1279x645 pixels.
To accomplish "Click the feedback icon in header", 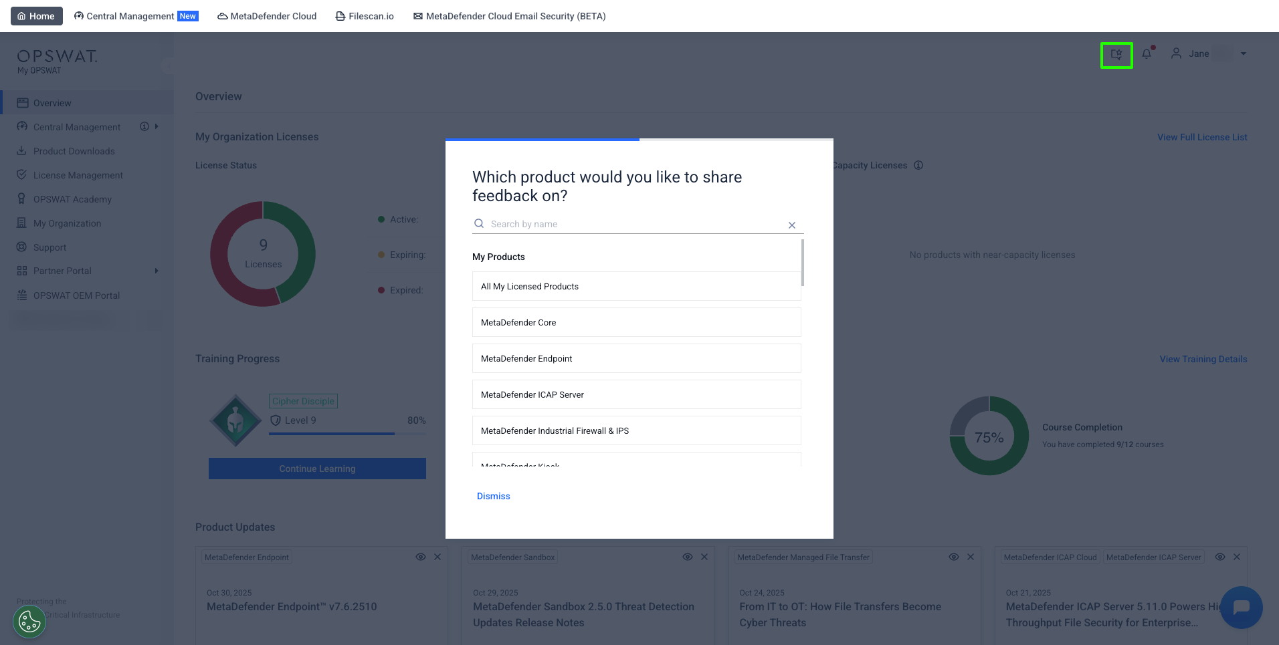I will 1116,55.
